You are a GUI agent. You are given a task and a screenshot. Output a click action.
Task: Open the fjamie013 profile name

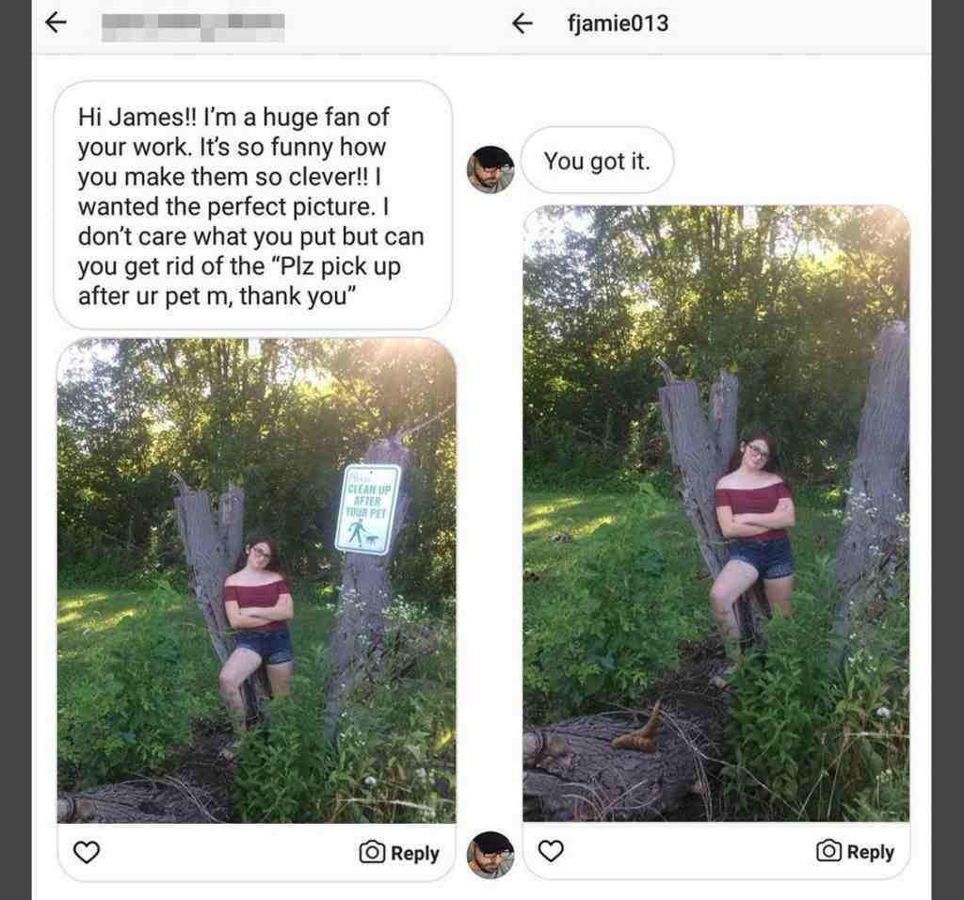click(x=618, y=24)
